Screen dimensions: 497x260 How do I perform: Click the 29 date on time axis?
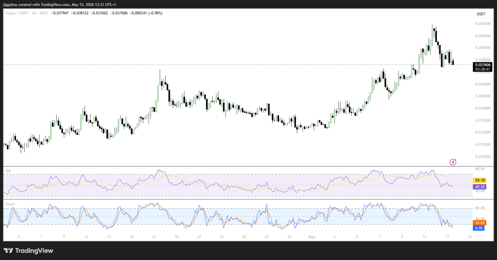pos(289,237)
